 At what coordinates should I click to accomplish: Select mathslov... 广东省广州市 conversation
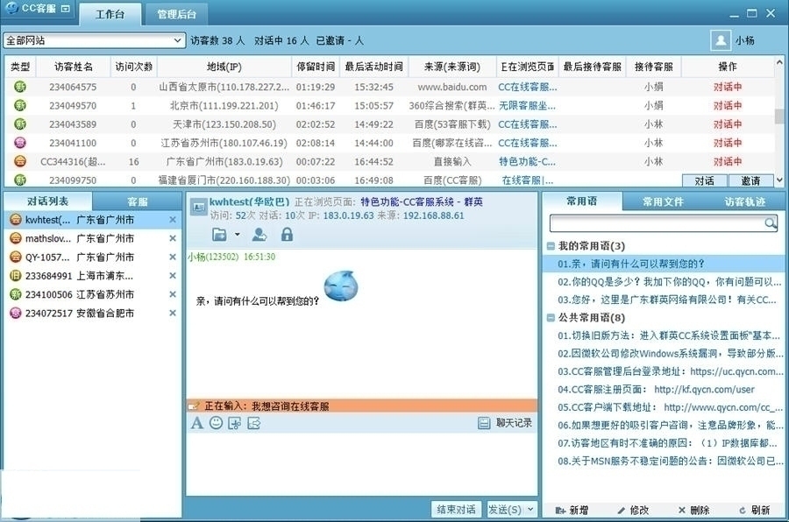coord(93,238)
